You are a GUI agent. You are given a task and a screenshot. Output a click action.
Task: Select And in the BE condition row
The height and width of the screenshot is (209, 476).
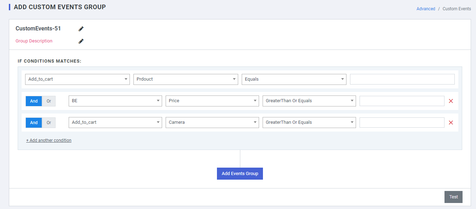34,101
